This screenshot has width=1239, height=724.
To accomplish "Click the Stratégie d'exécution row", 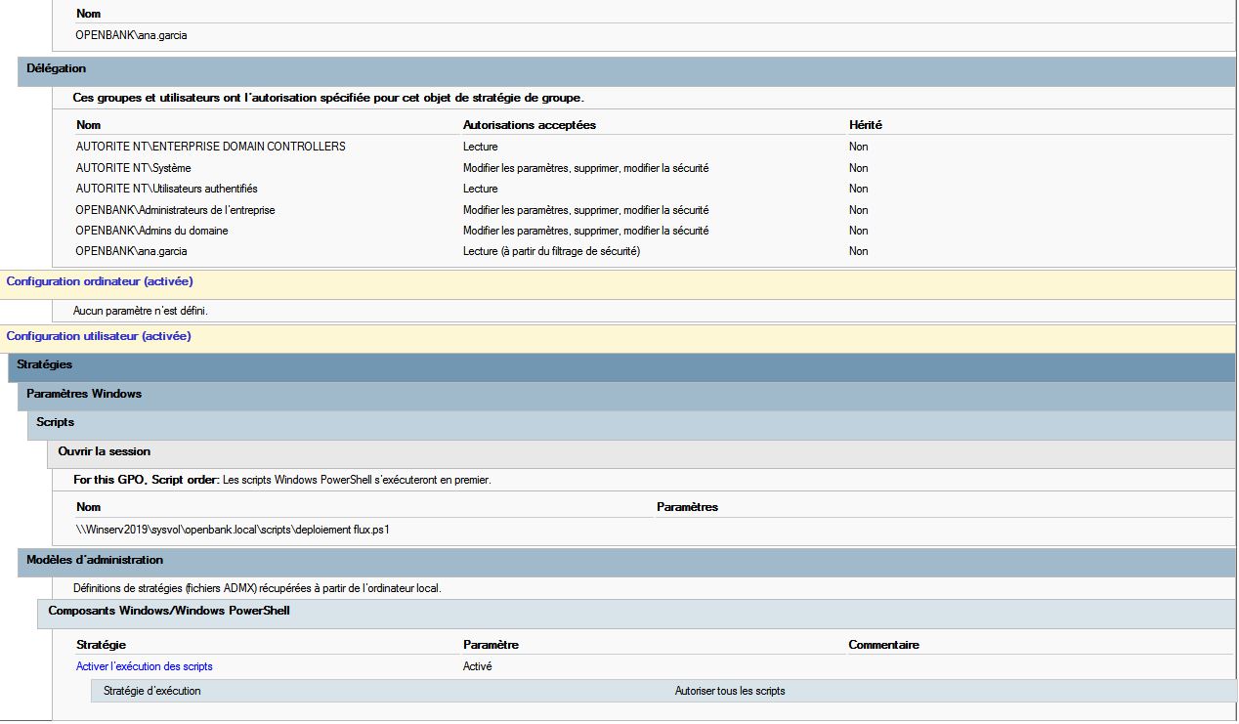I will 152,691.
